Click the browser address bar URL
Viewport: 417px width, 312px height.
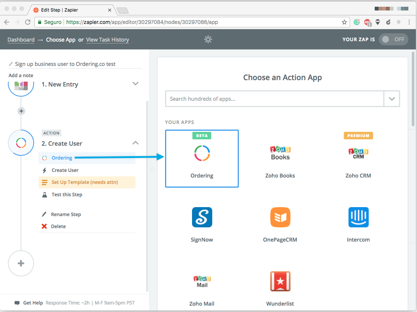(x=142, y=22)
